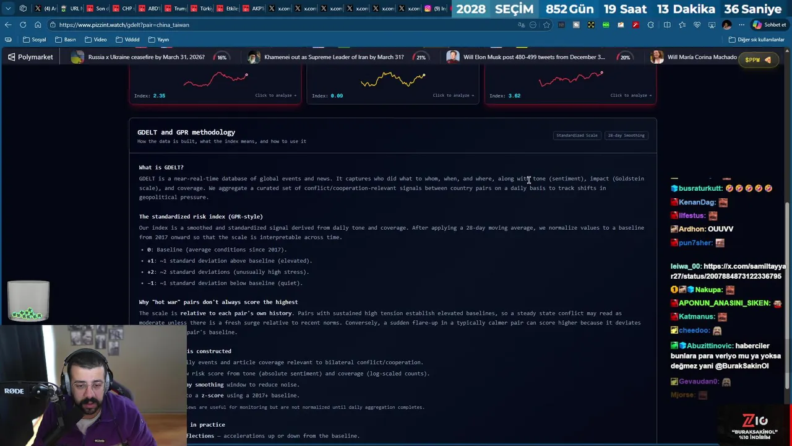This screenshot has height=446, width=792.
Task: Click the Polymarket logo link
Action: click(30, 57)
